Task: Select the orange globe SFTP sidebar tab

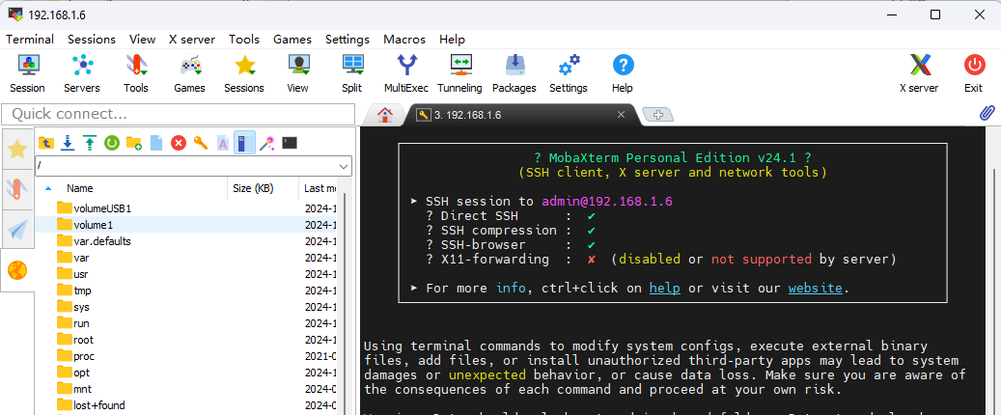Action: pos(17,270)
